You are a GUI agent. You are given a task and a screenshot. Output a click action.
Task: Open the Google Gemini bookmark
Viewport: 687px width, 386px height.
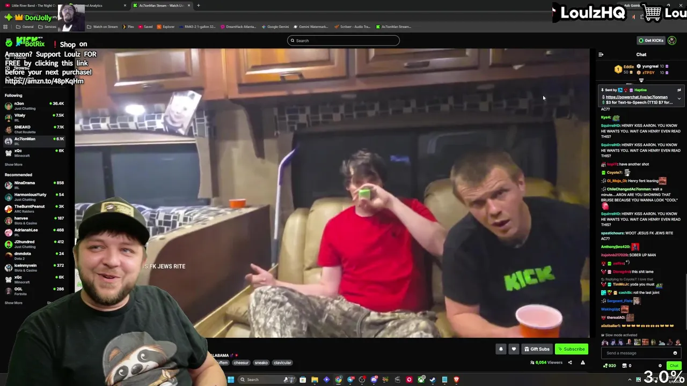tap(275, 27)
